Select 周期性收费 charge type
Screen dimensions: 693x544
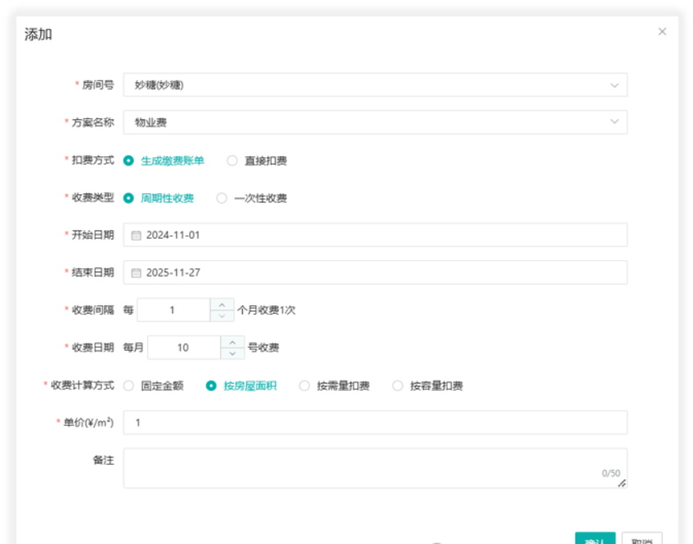click(x=128, y=198)
